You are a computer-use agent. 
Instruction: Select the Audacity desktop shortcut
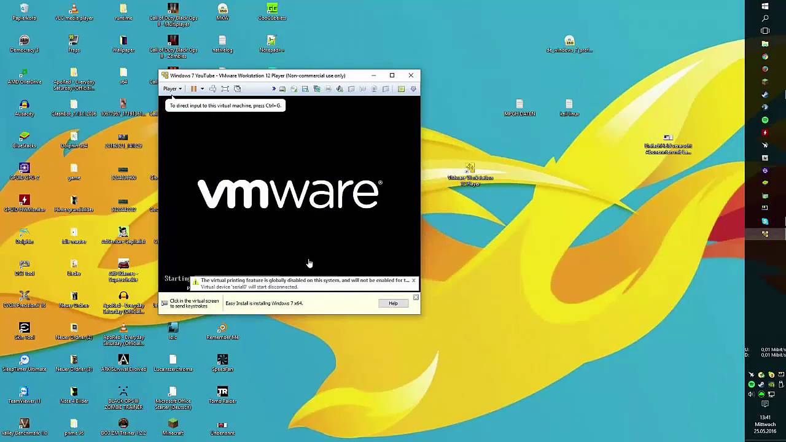click(x=24, y=107)
